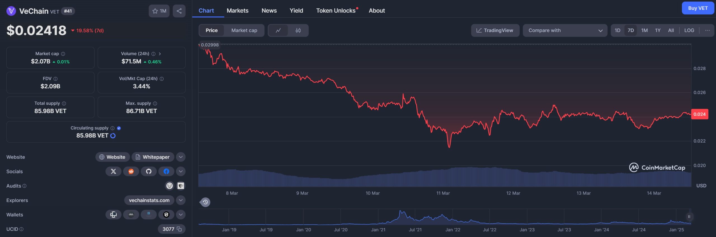This screenshot has width=716, height=237.
Task: Click the timeline range pause handle
Action: click(x=689, y=217)
